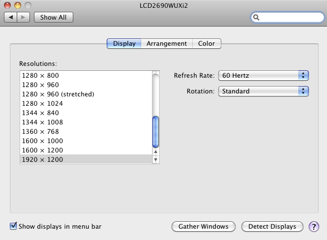The height and width of the screenshot is (240, 327).
Task: Select the 1280 × 1024 resolution
Action: [x=86, y=104]
